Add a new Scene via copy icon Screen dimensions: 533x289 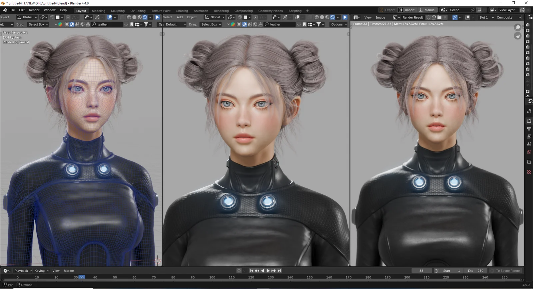pos(479,10)
